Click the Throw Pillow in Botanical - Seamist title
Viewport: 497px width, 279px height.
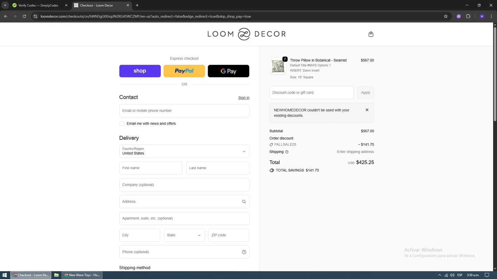[x=318, y=60]
